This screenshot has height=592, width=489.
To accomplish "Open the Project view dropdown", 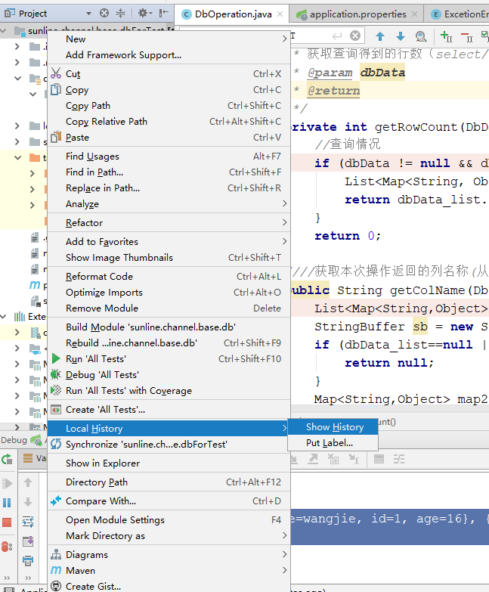I will click(x=88, y=14).
